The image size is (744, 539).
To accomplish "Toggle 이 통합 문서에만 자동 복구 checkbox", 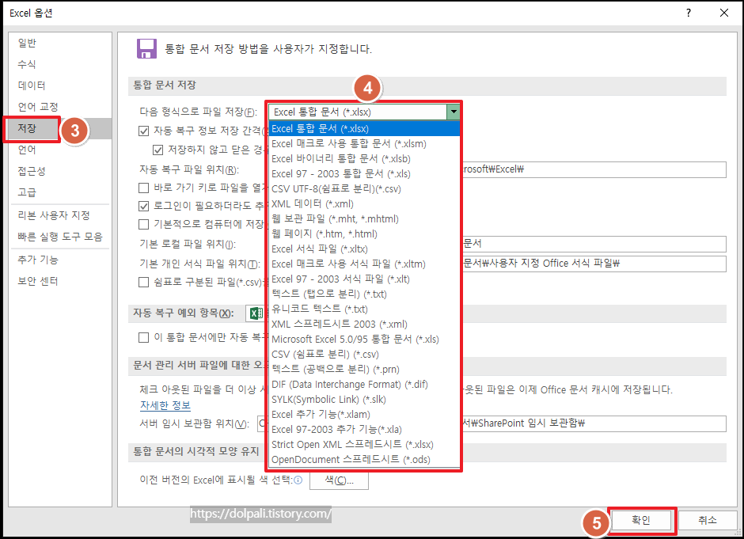I will pos(144,337).
